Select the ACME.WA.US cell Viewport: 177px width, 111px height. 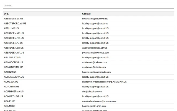pyautogui.click(x=42, y=82)
